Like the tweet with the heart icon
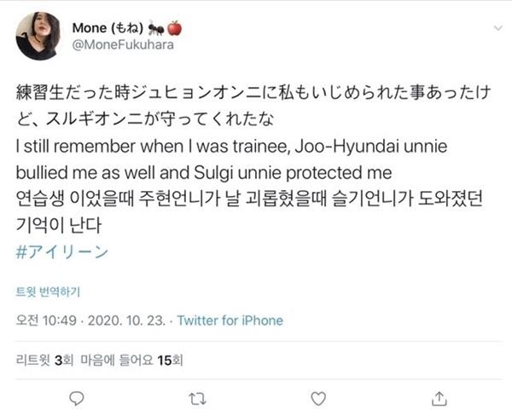Image resolution: width=512 pixels, height=416 pixels. tap(317, 397)
